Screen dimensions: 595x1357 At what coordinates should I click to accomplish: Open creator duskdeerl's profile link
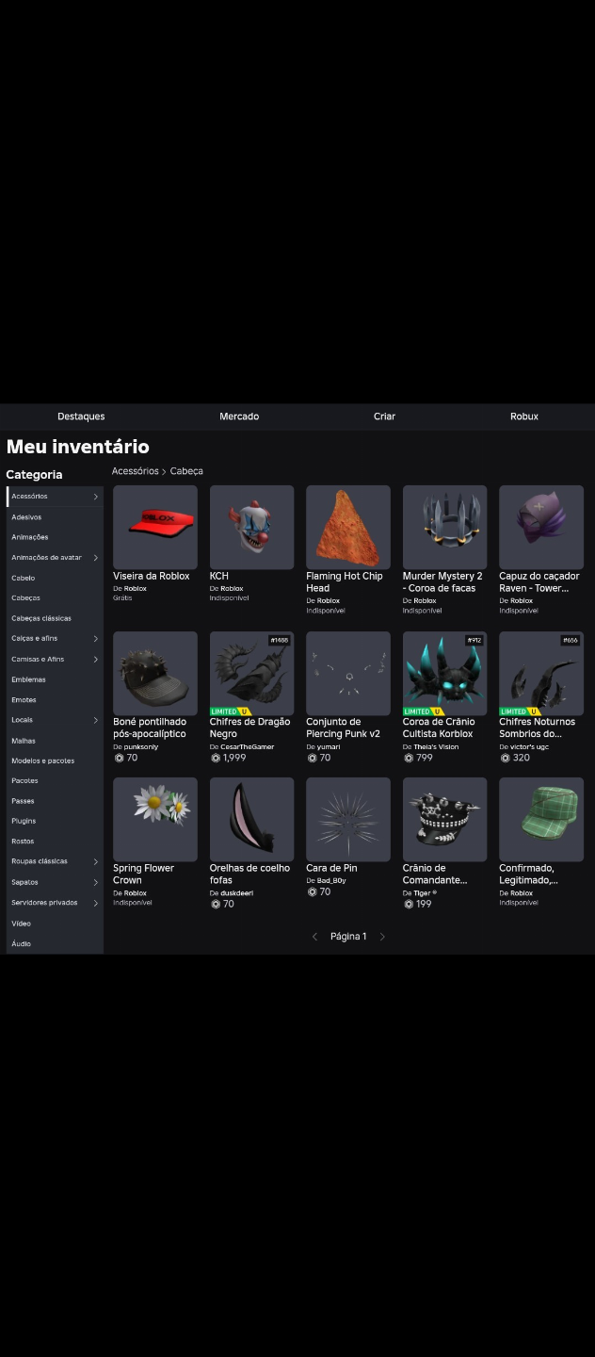236,892
